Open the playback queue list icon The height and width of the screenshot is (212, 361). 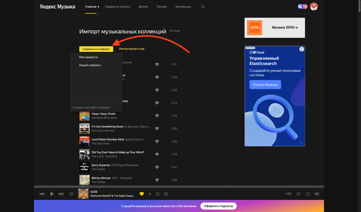point(71,194)
